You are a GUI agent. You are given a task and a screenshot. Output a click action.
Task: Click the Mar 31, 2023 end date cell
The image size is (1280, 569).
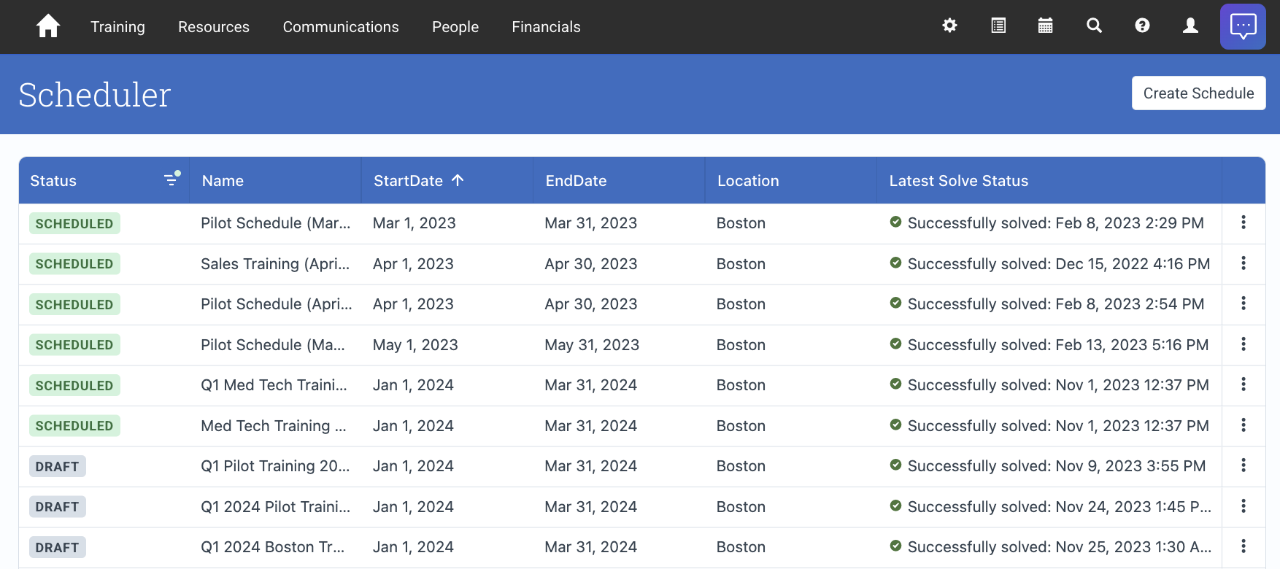590,223
